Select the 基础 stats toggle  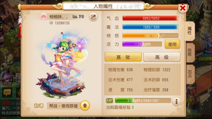click(123, 57)
